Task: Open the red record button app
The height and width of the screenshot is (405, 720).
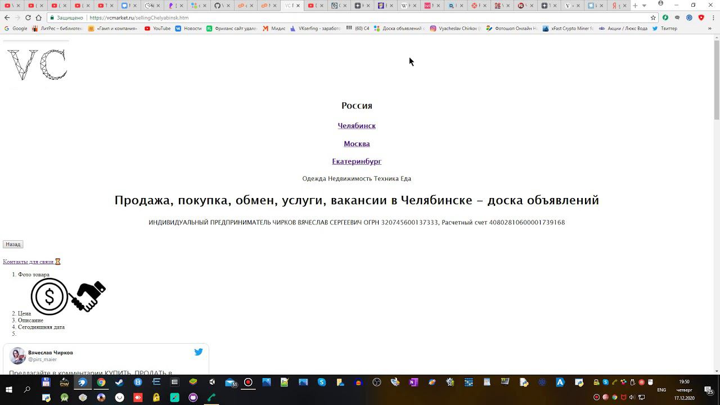Action: [248, 382]
